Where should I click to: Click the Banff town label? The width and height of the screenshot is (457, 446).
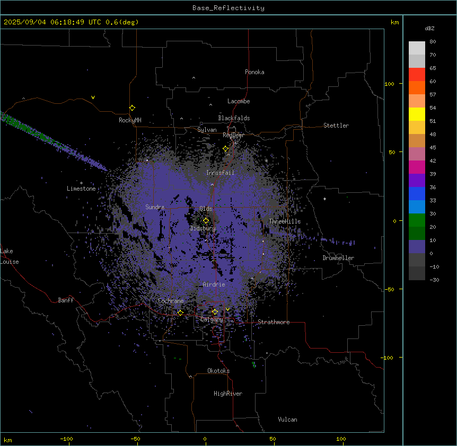coord(66,300)
